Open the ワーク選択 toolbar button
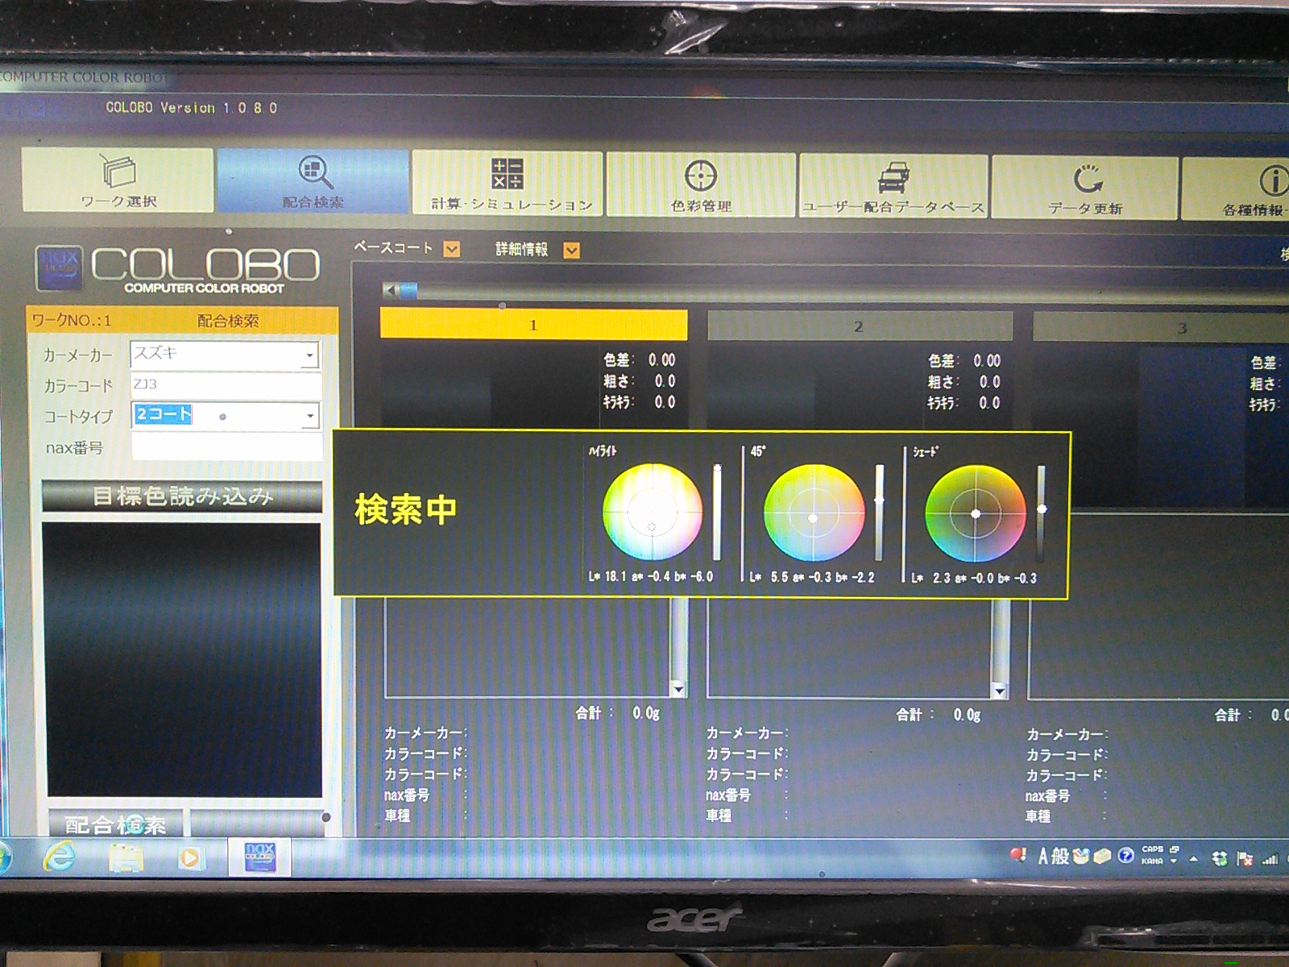Viewport: 1289px width, 967px height. click(118, 180)
